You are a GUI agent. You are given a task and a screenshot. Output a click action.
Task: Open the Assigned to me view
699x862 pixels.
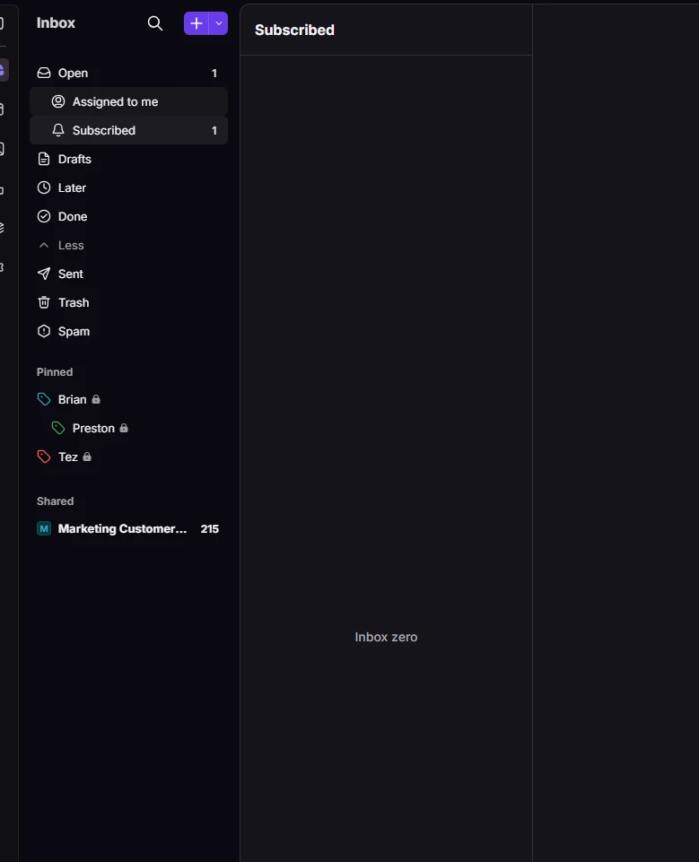point(128,101)
